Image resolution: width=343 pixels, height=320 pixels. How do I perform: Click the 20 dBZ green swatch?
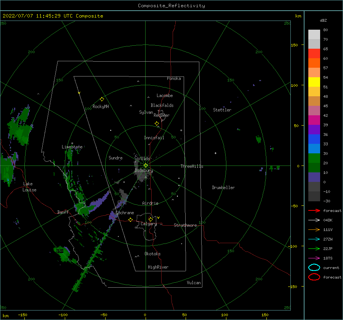(x=314, y=167)
